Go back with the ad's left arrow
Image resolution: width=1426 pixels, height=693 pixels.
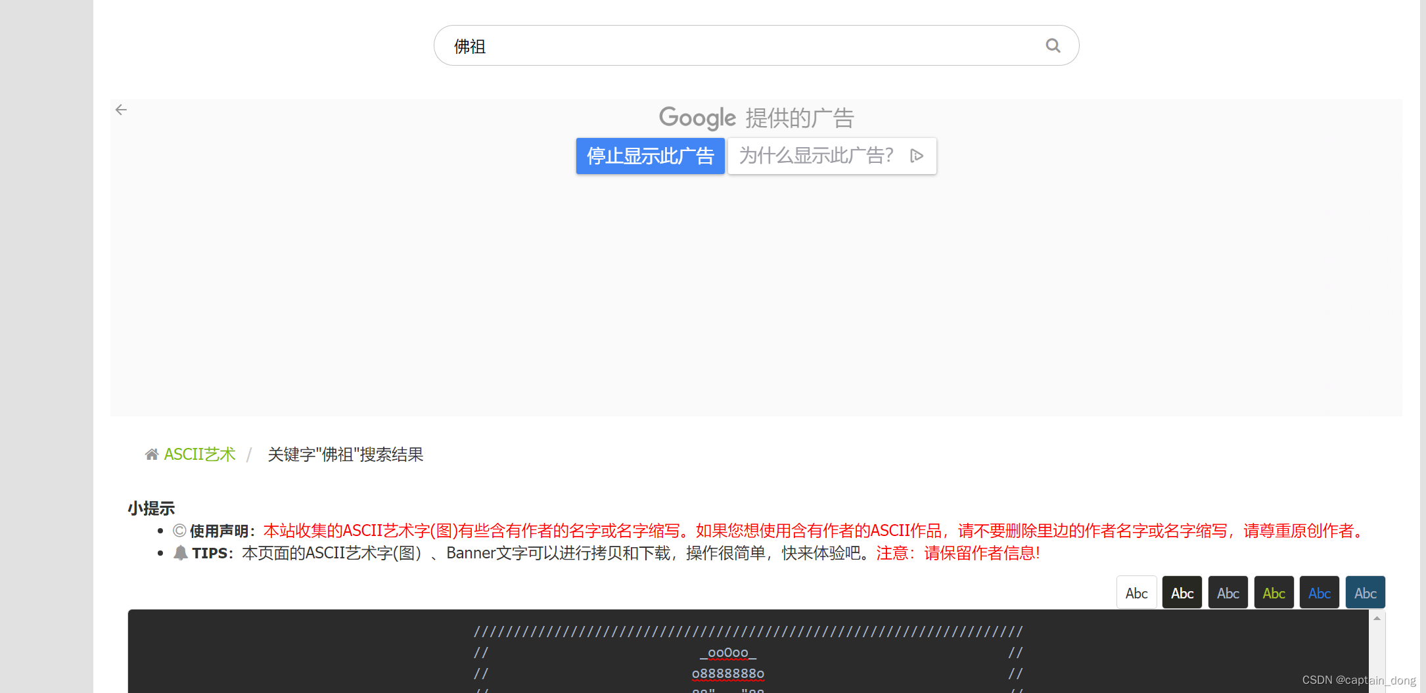(x=121, y=110)
